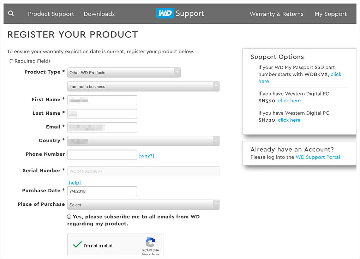
Task: Expand the Country dropdown
Action: [x=143, y=141]
